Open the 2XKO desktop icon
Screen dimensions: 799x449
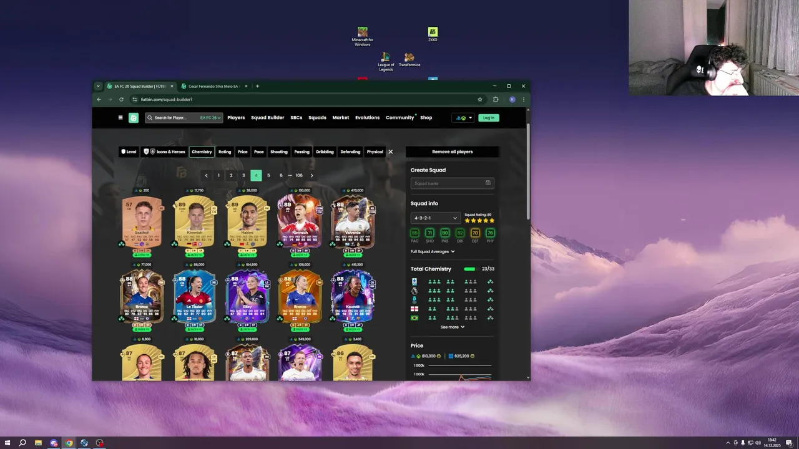coord(433,34)
